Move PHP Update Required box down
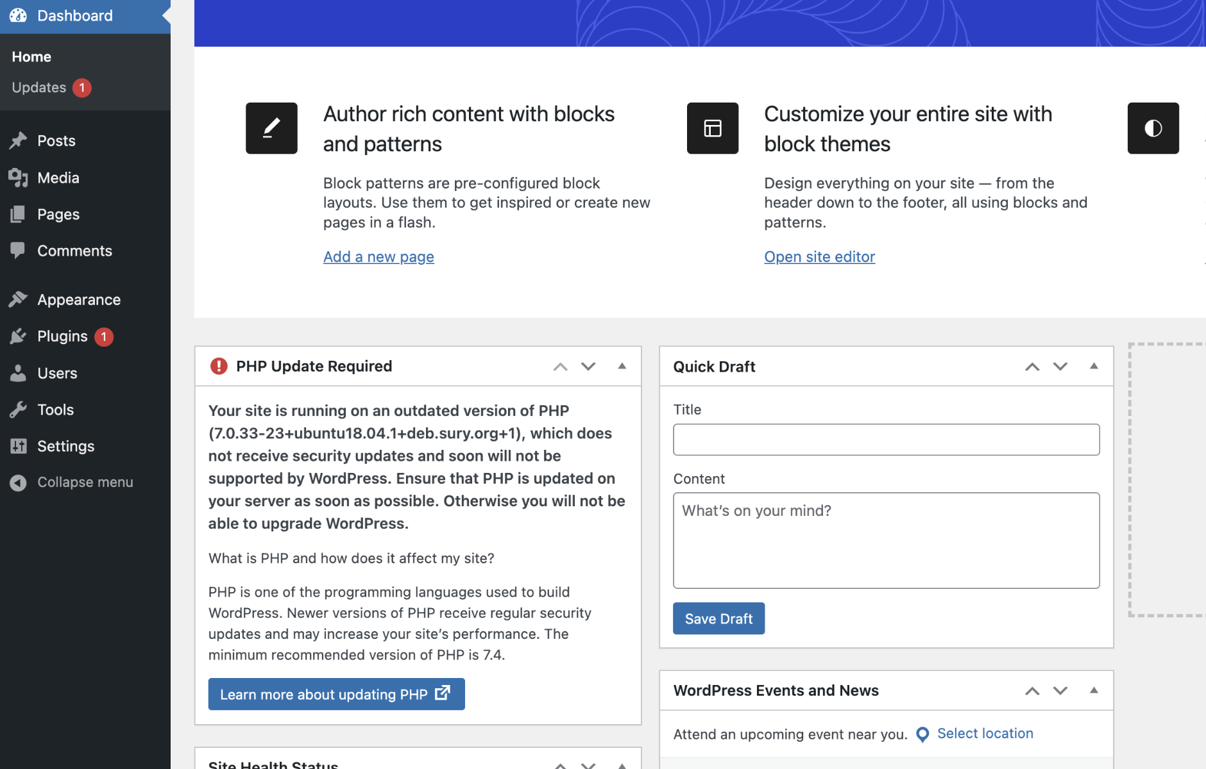This screenshot has width=1206, height=769. pyautogui.click(x=588, y=367)
